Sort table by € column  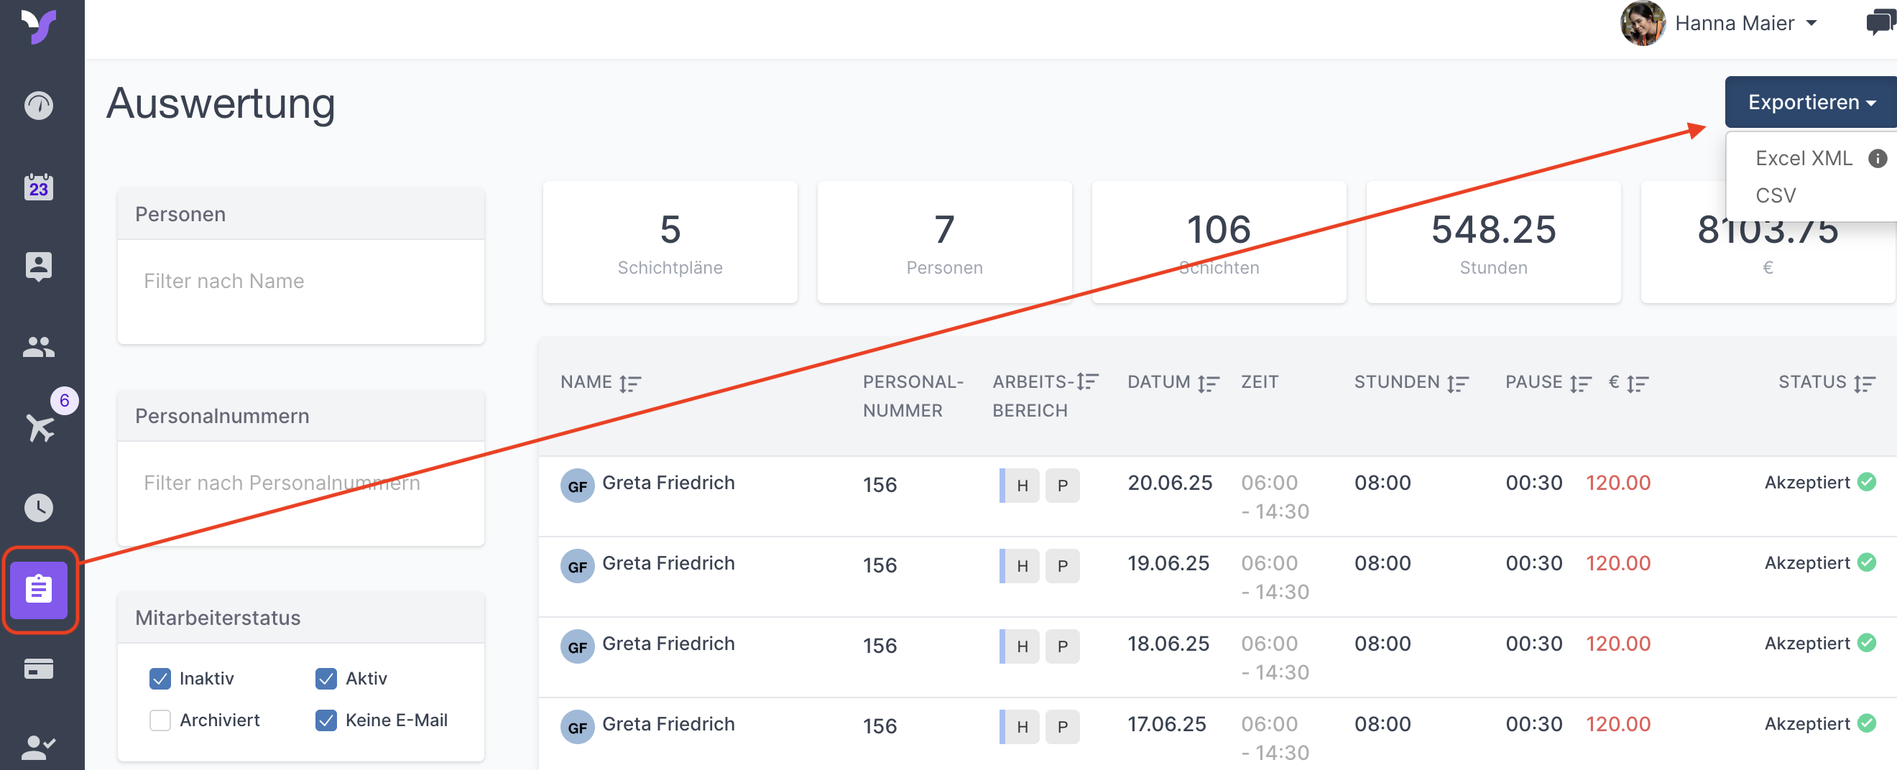tap(1637, 384)
